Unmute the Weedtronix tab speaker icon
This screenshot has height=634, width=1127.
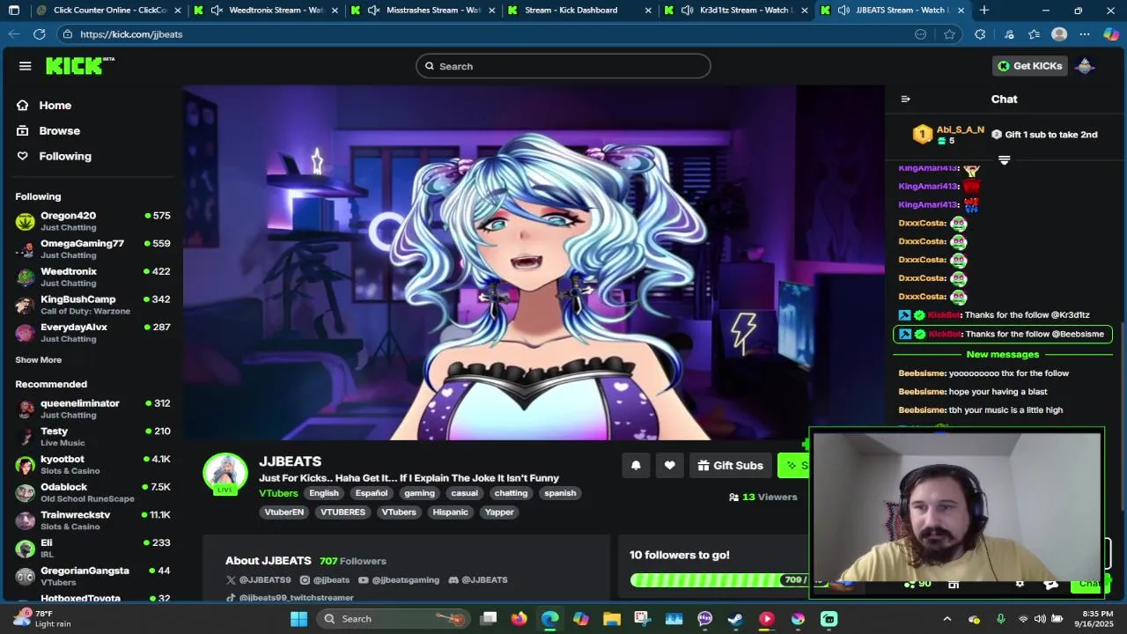[217, 11]
